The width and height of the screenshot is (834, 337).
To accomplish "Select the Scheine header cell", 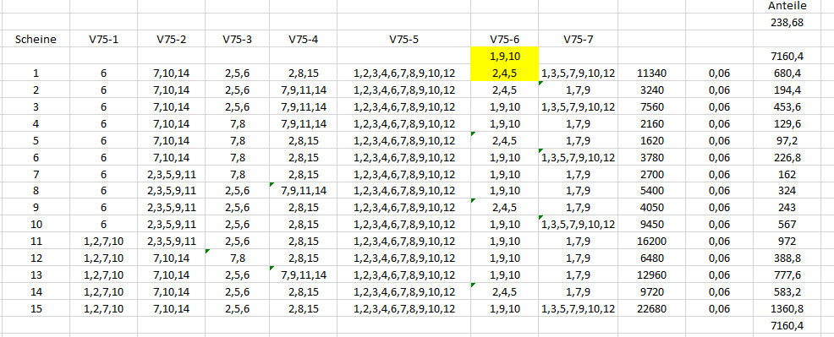I will (x=36, y=39).
